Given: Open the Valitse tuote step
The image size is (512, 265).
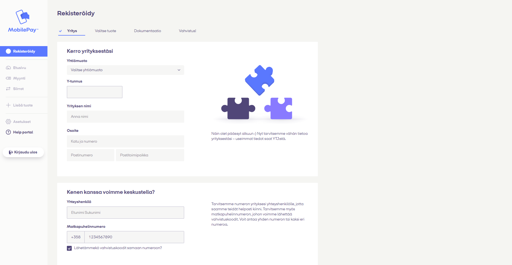Looking at the screenshot, I should pos(105,31).
